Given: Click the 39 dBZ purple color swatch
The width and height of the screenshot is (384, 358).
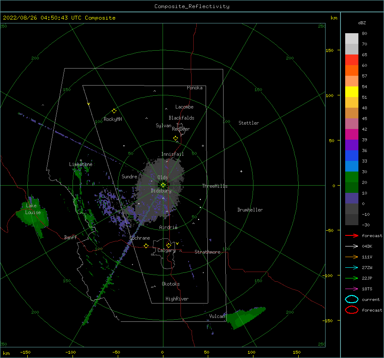Looking at the screenshot, I should pos(352,145).
